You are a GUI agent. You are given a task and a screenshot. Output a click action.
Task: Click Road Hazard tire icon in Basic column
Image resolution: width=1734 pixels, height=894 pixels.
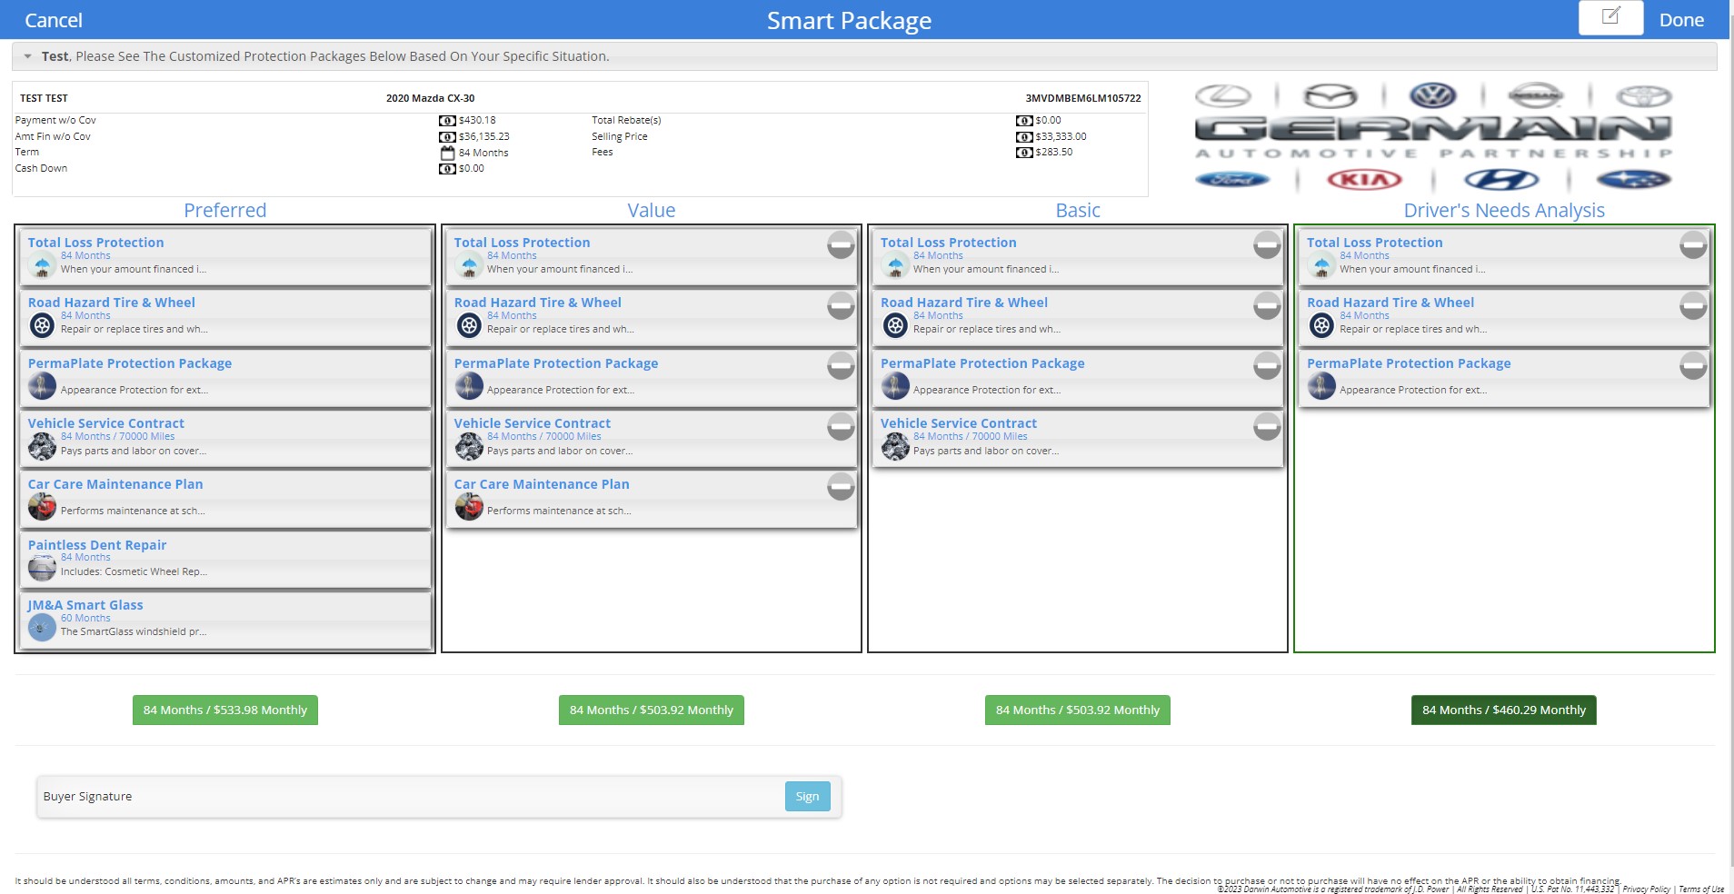[895, 324]
